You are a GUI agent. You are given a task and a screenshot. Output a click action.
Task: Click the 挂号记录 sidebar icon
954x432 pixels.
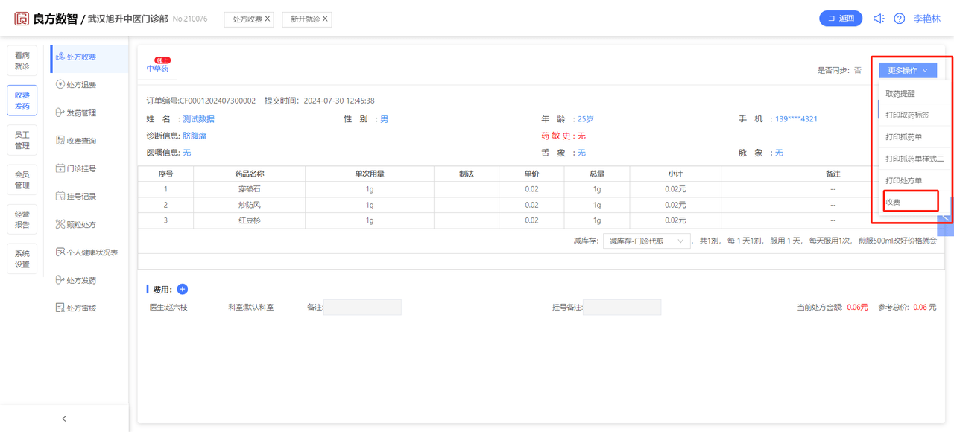pos(60,197)
